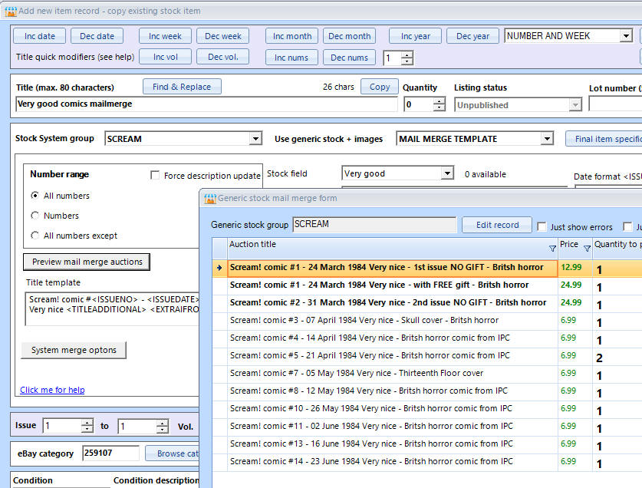Viewport: 642px width, 488px height.
Task: Click the app icon in Add new item record title bar
Action: 11,11
